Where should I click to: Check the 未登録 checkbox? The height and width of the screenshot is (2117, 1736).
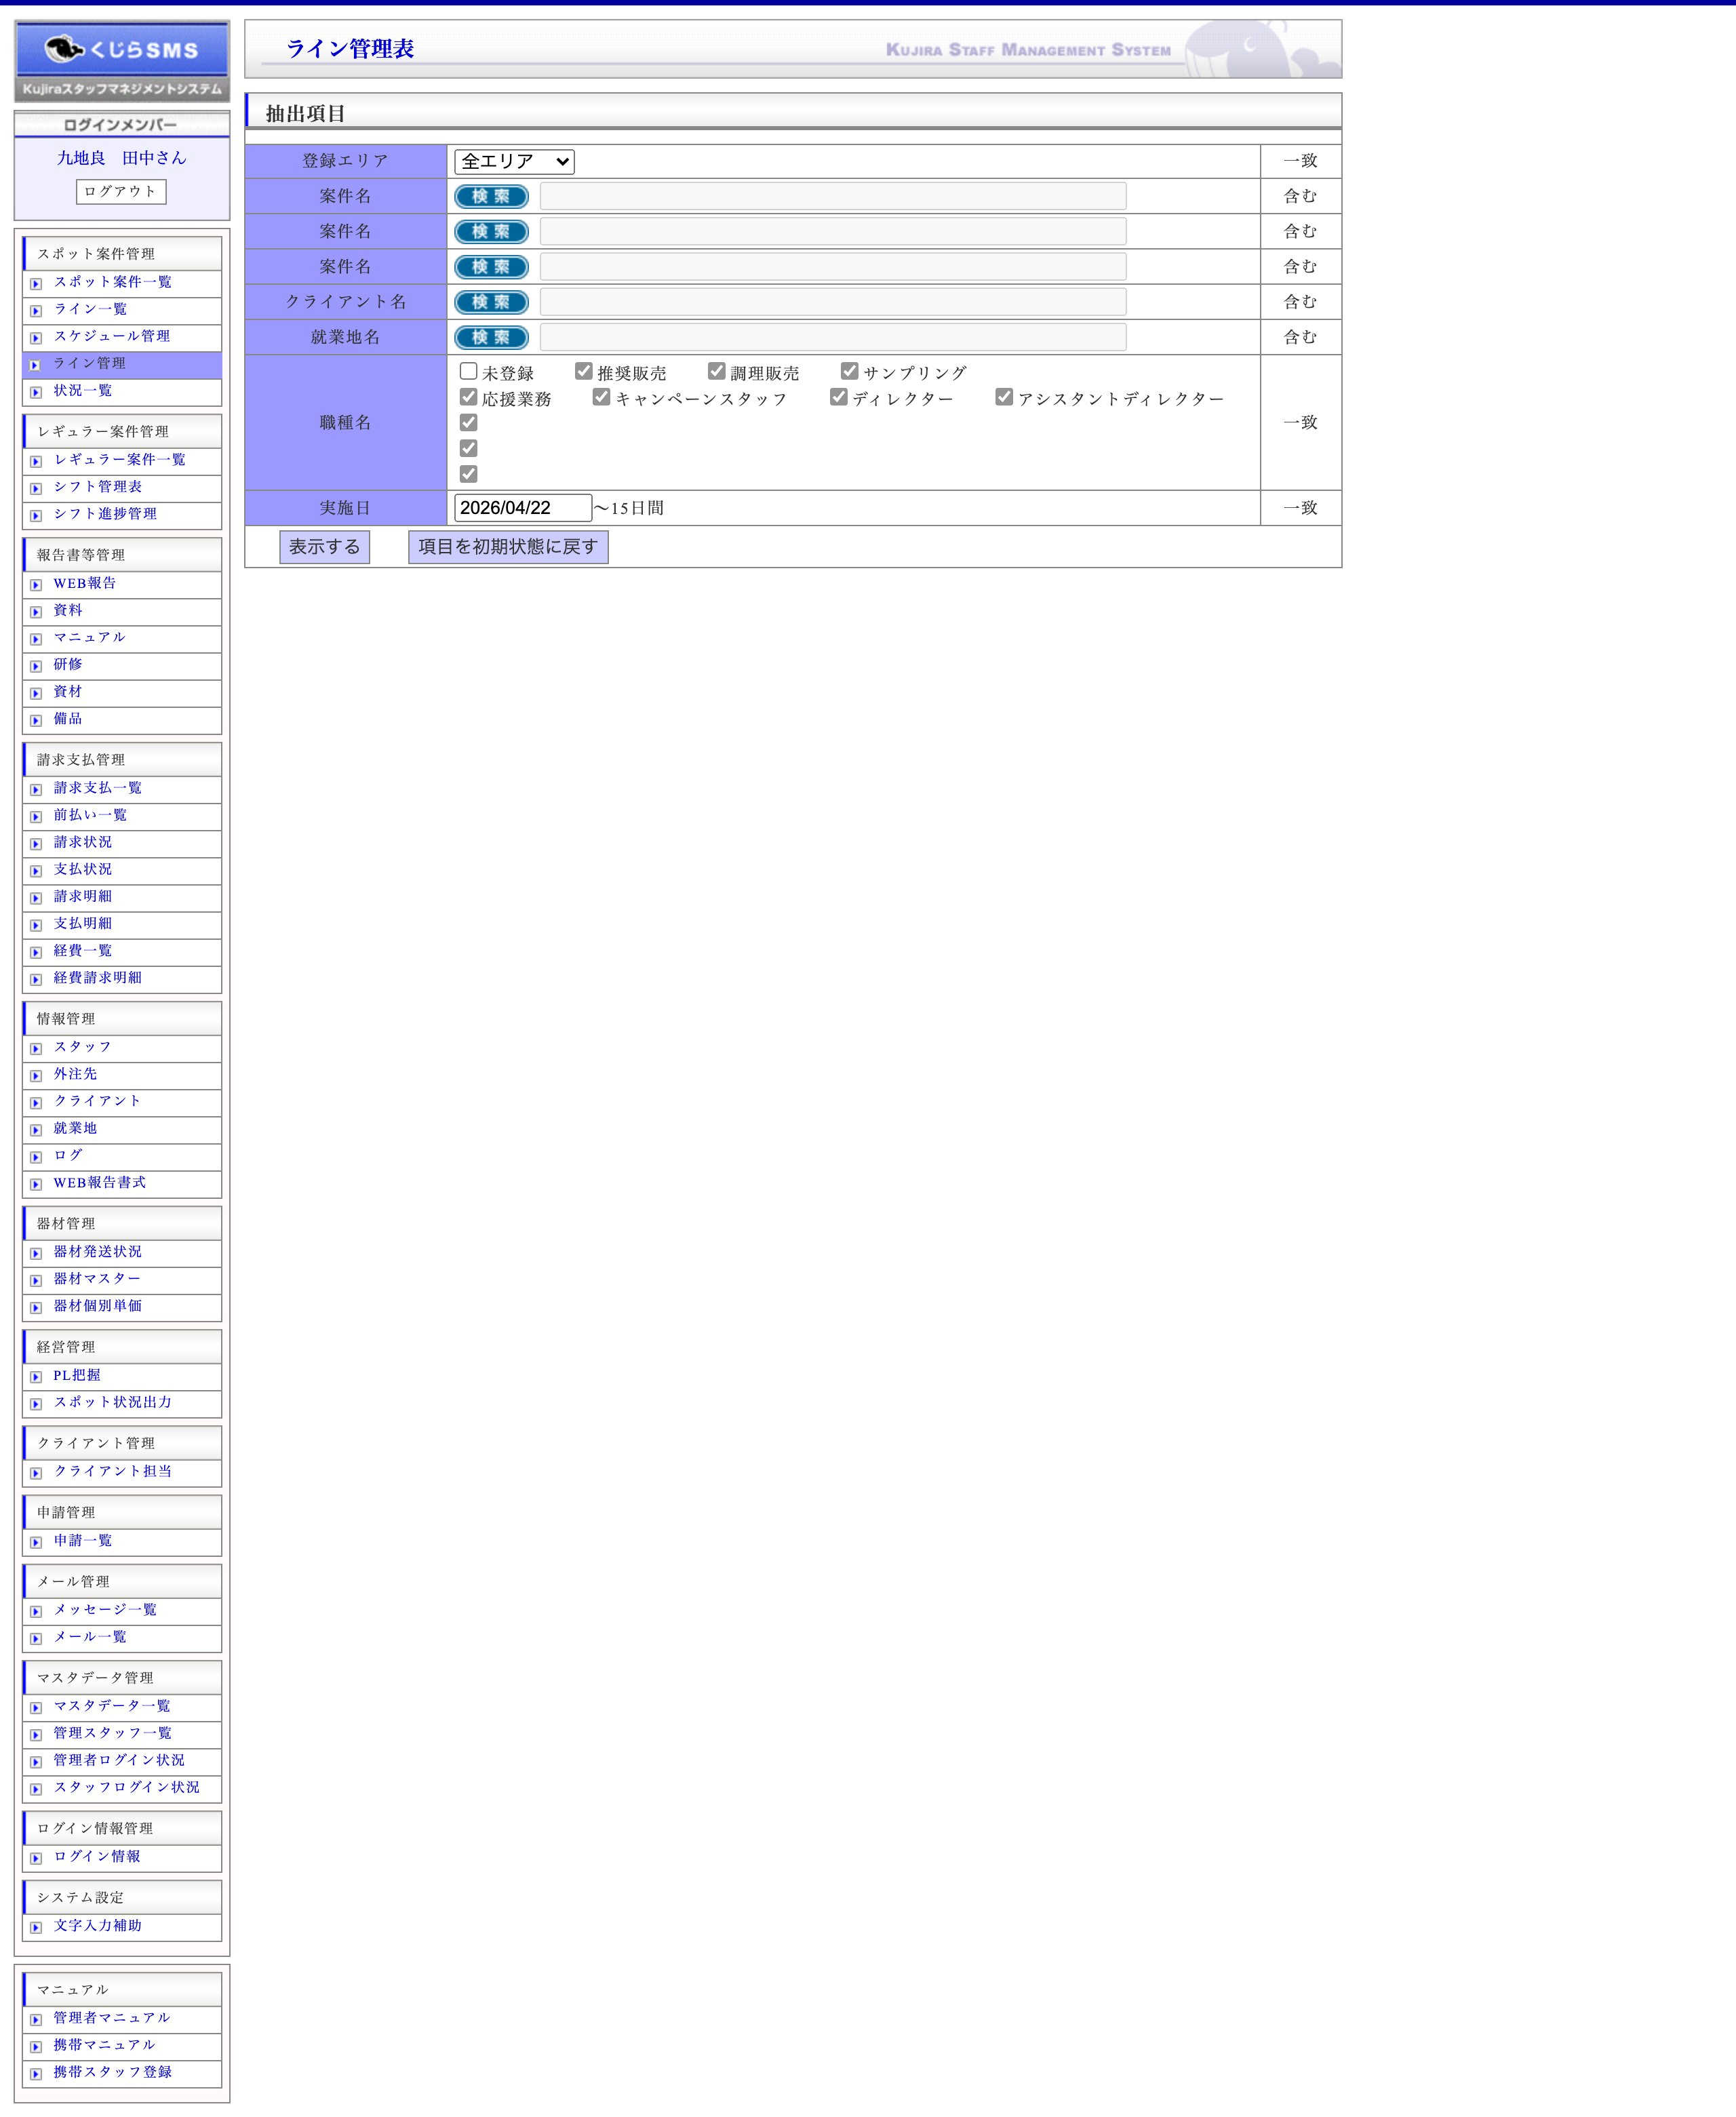point(468,371)
